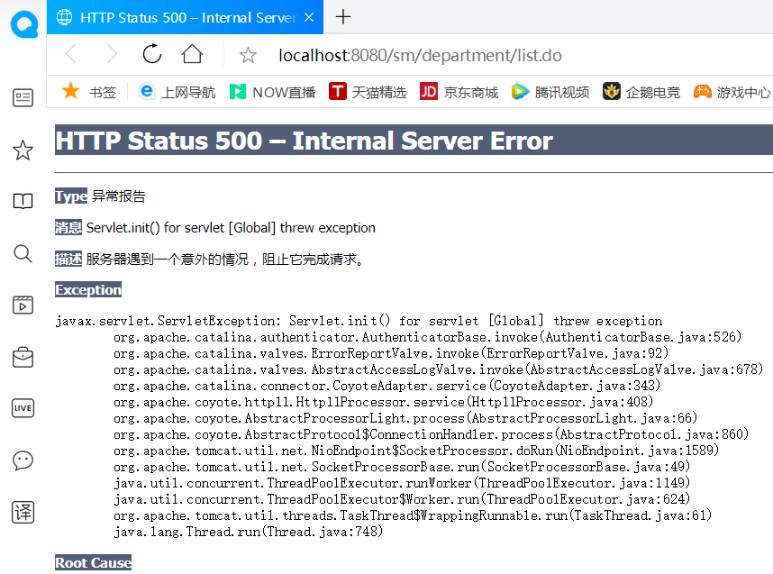This screenshot has height=574, width=773.
Task: Go back to previous page
Action: [71, 54]
